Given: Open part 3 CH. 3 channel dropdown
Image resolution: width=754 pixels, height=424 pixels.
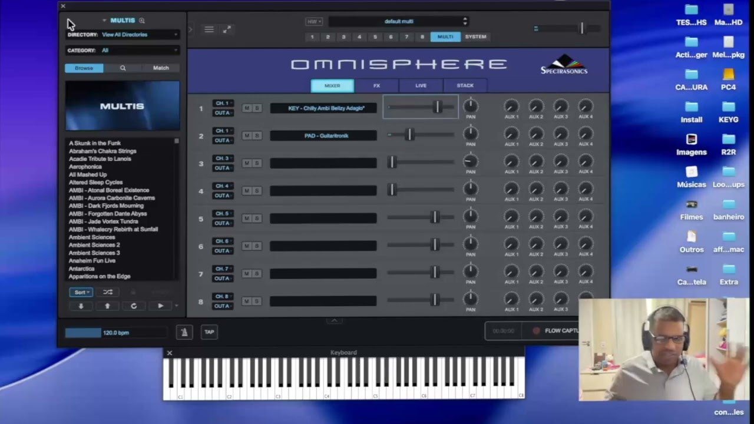Looking at the screenshot, I should click(x=223, y=158).
